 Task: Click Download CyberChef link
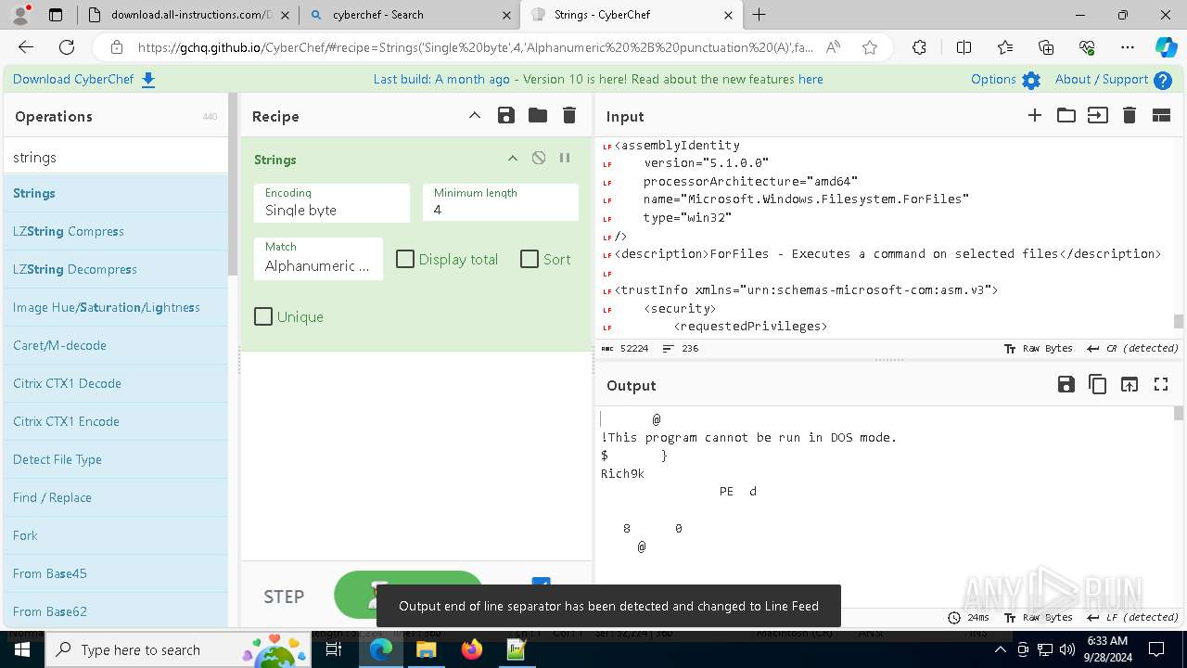click(84, 79)
